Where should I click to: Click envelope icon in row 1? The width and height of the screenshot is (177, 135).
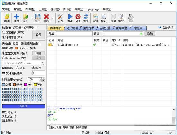[50, 45]
